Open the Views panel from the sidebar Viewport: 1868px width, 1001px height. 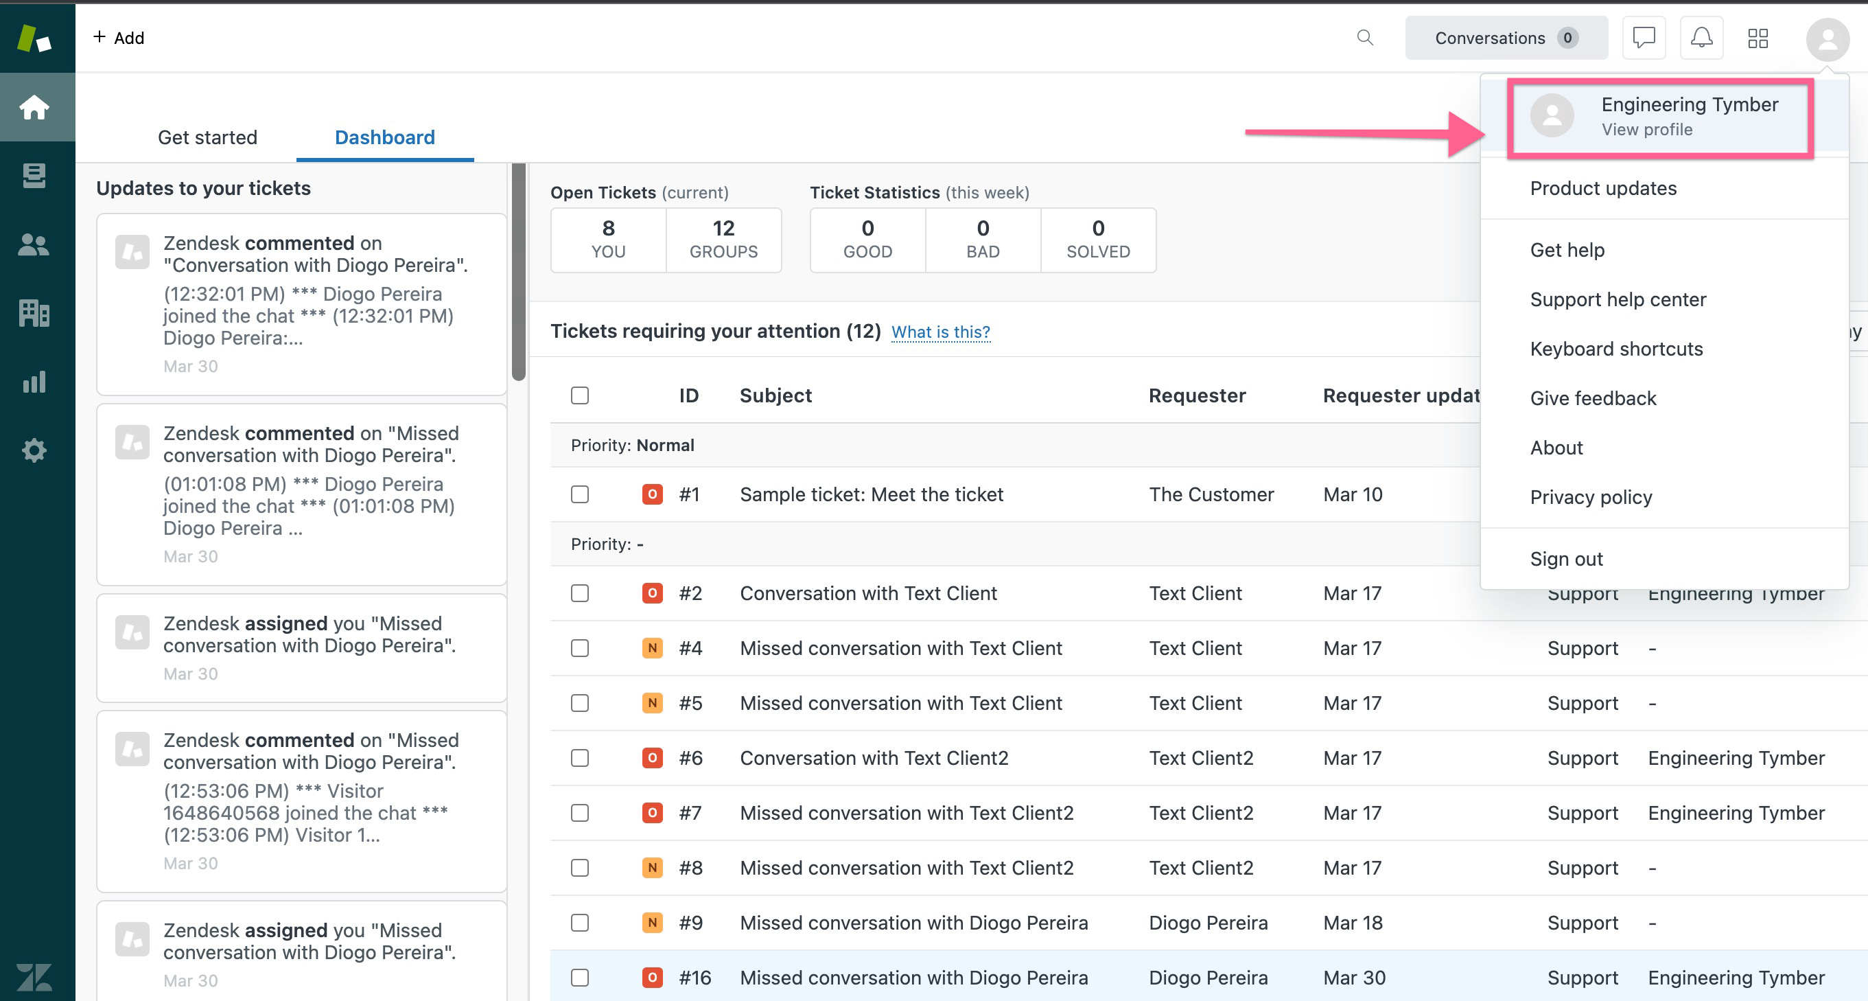click(35, 176)
